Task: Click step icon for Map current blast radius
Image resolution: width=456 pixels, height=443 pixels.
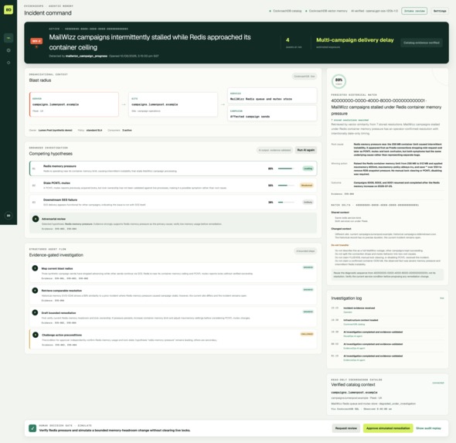Action: pos(35,268)
